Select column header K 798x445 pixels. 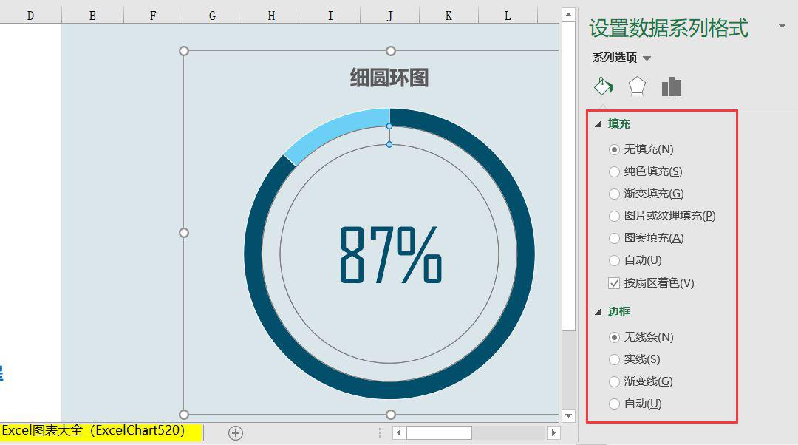click(x=448, y=12)
